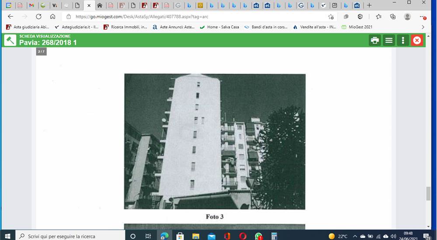
Task: Open bookmark Ricerca Immobili
Action: click(x=125, y=27)
